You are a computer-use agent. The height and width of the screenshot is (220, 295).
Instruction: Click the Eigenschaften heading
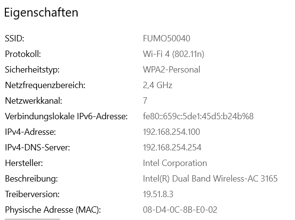click(41, 13)
